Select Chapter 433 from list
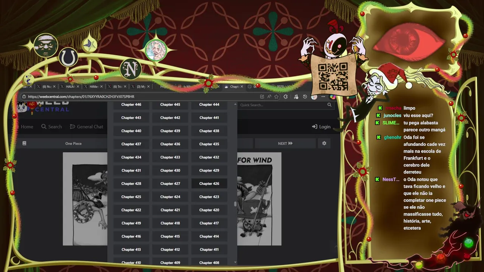Image resolution: width=484 pixels, height=272 pixels. pyautogui.click(x=170, y=157)
